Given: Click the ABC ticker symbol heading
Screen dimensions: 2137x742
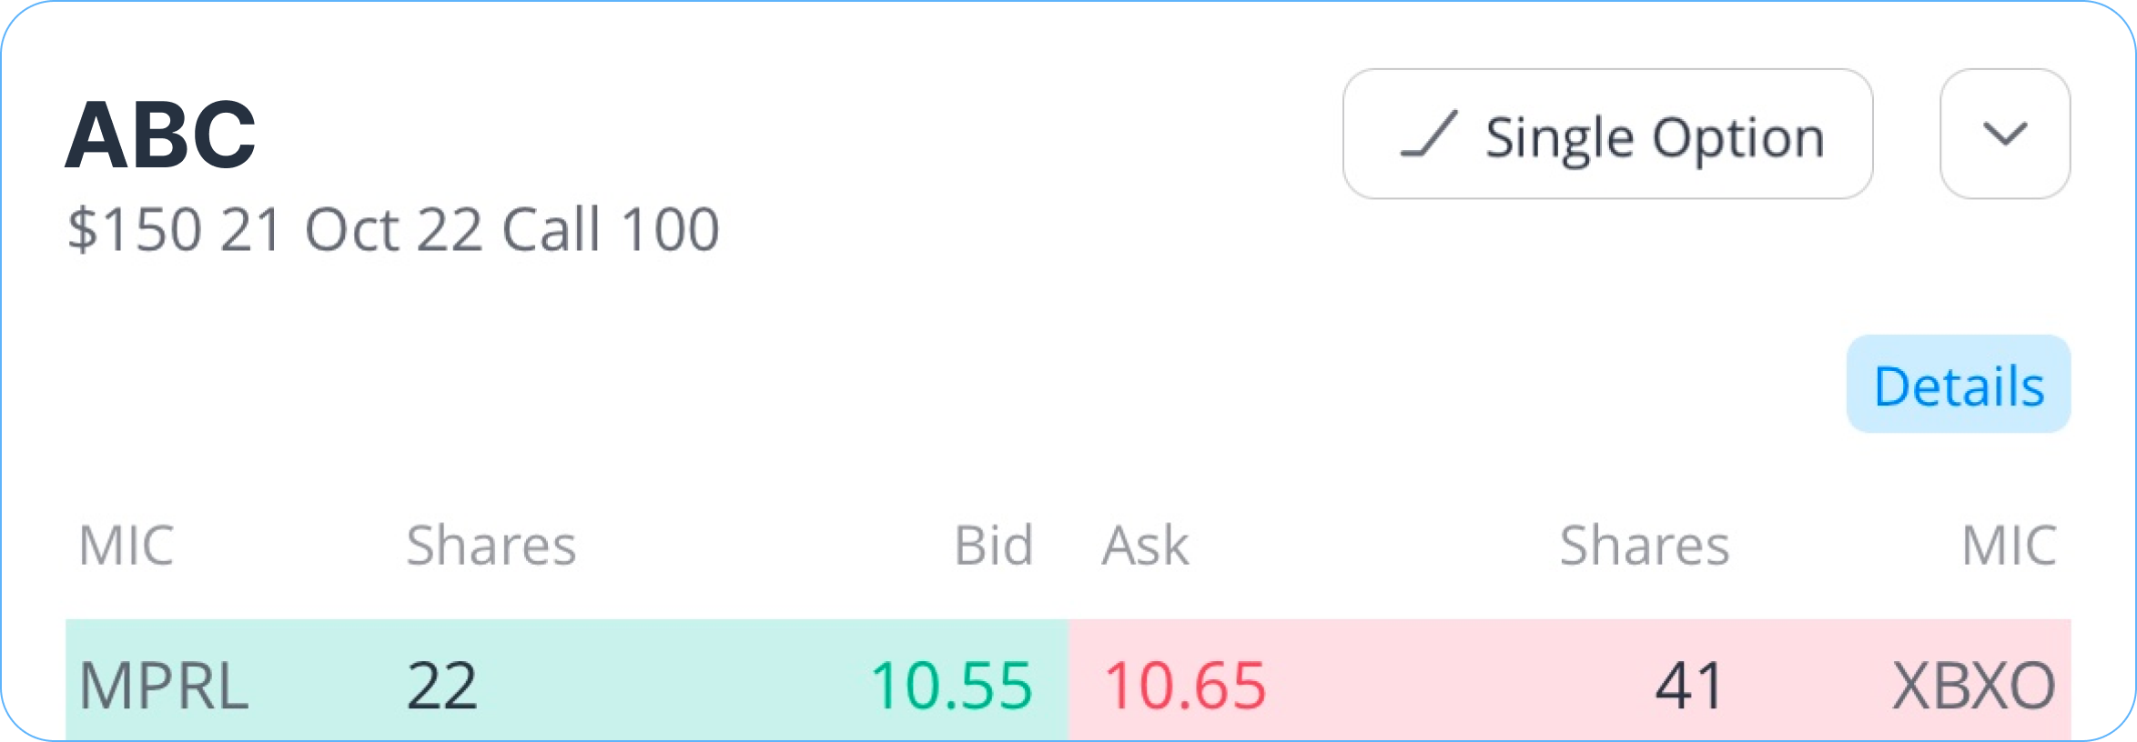Looking at the screenshot, I should (161, 135).
